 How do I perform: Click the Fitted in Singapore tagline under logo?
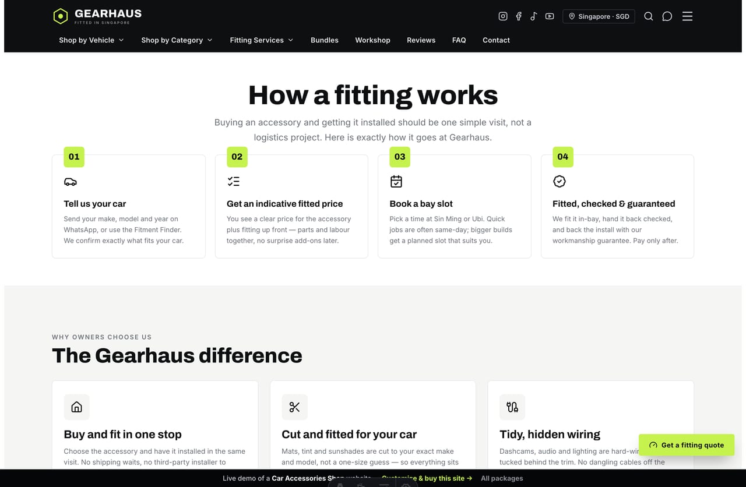102,23
